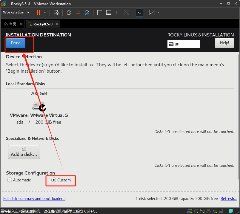Click the "Specialized & Network Disks" label
Viewport: 240px width, 214px height.
[x=33, y=138]
